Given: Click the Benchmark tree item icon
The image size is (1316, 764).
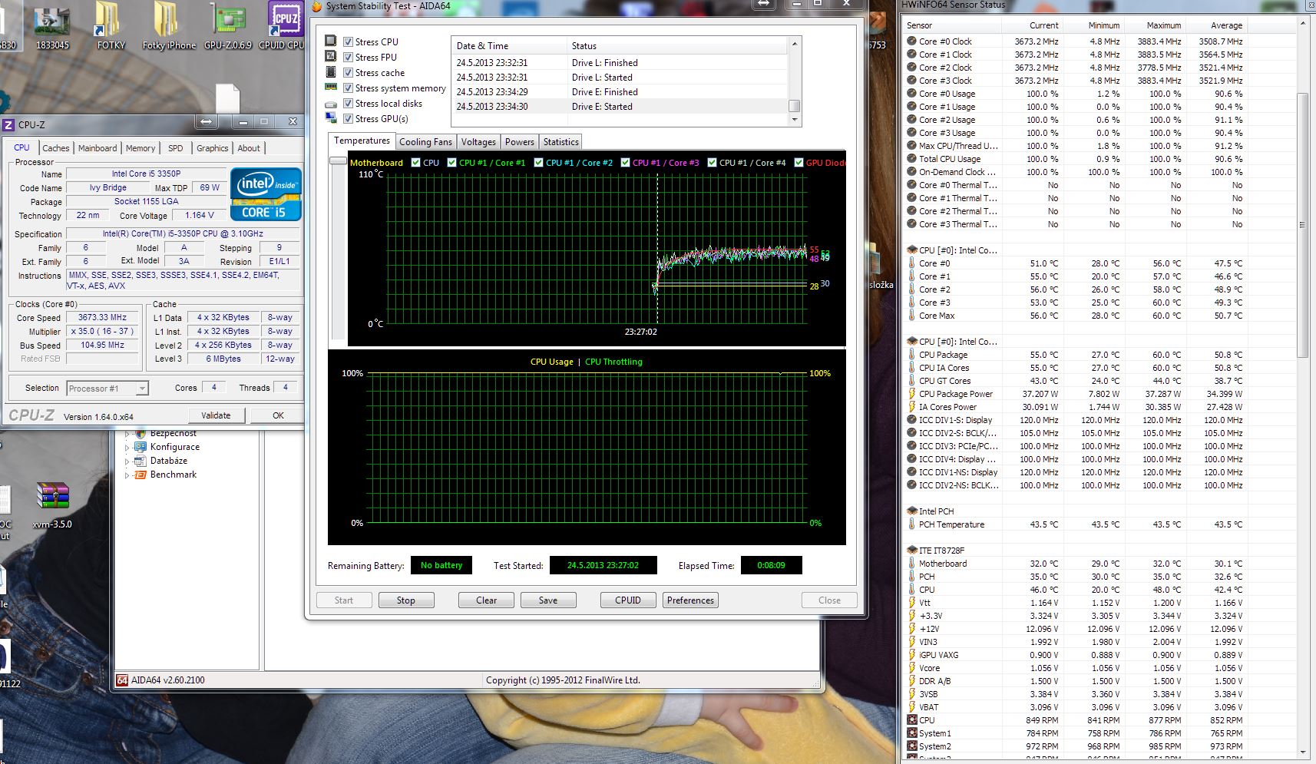Looking at the screenshot, I should (141, 475).
